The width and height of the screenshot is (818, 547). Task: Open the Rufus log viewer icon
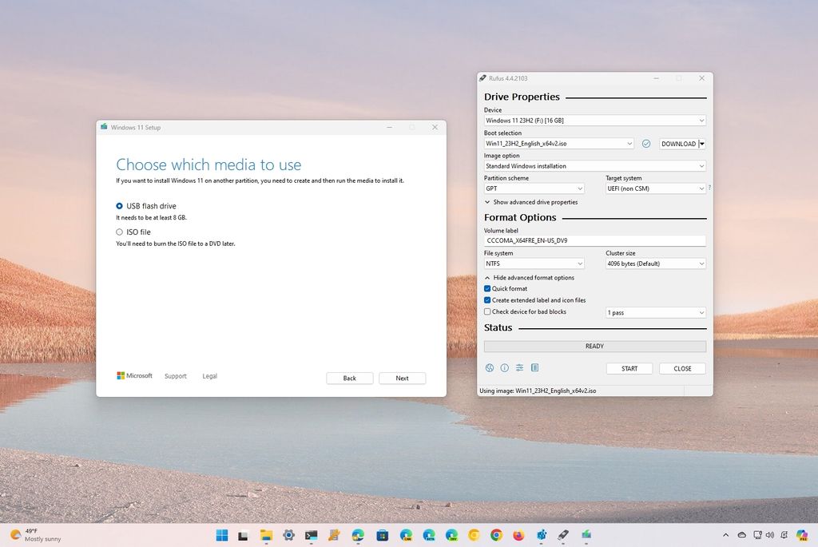(x=534, y=368)
